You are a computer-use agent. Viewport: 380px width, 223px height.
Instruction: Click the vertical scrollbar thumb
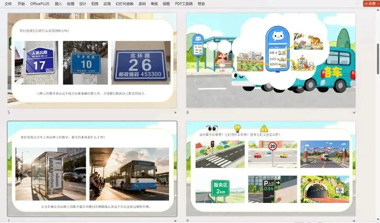click(x=378, y=59)
